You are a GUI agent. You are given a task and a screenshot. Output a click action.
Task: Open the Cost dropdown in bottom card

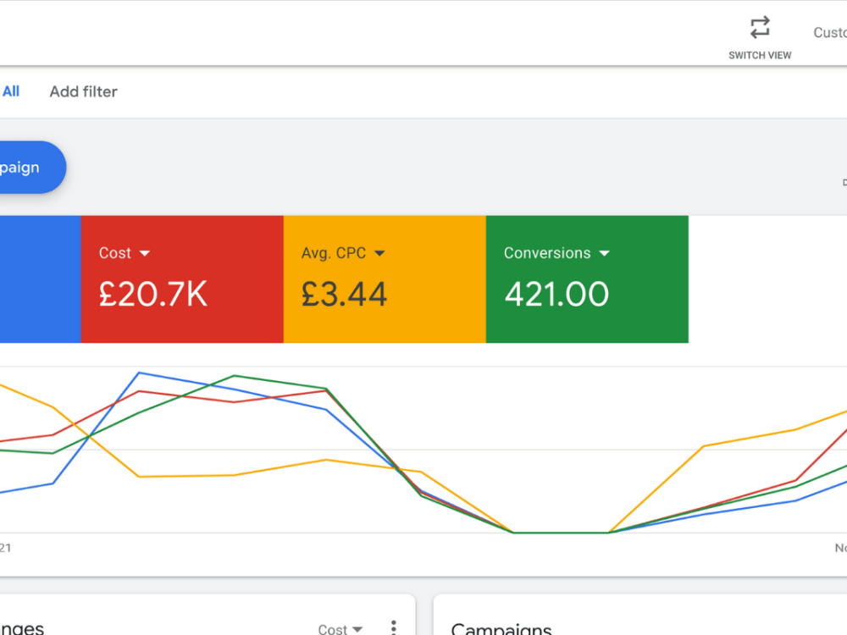tap(340, 629)
